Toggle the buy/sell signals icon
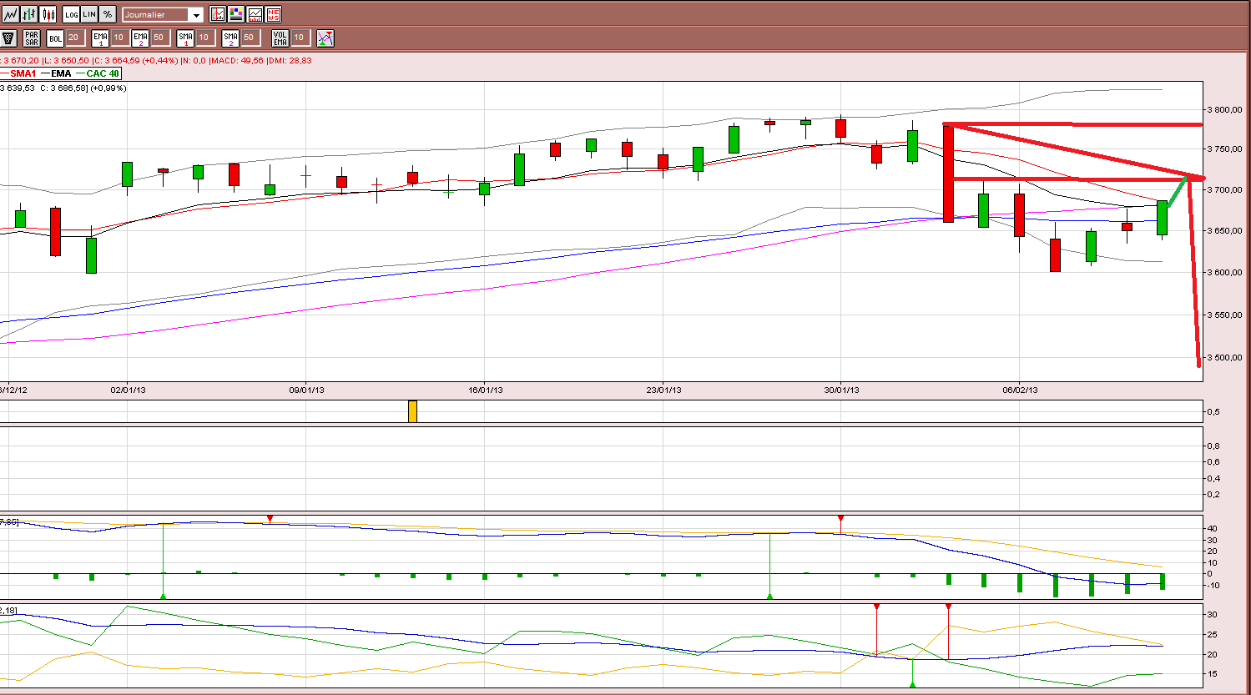Image resolution: width=1251 pixels, height=695 pixels. (325, 38)
